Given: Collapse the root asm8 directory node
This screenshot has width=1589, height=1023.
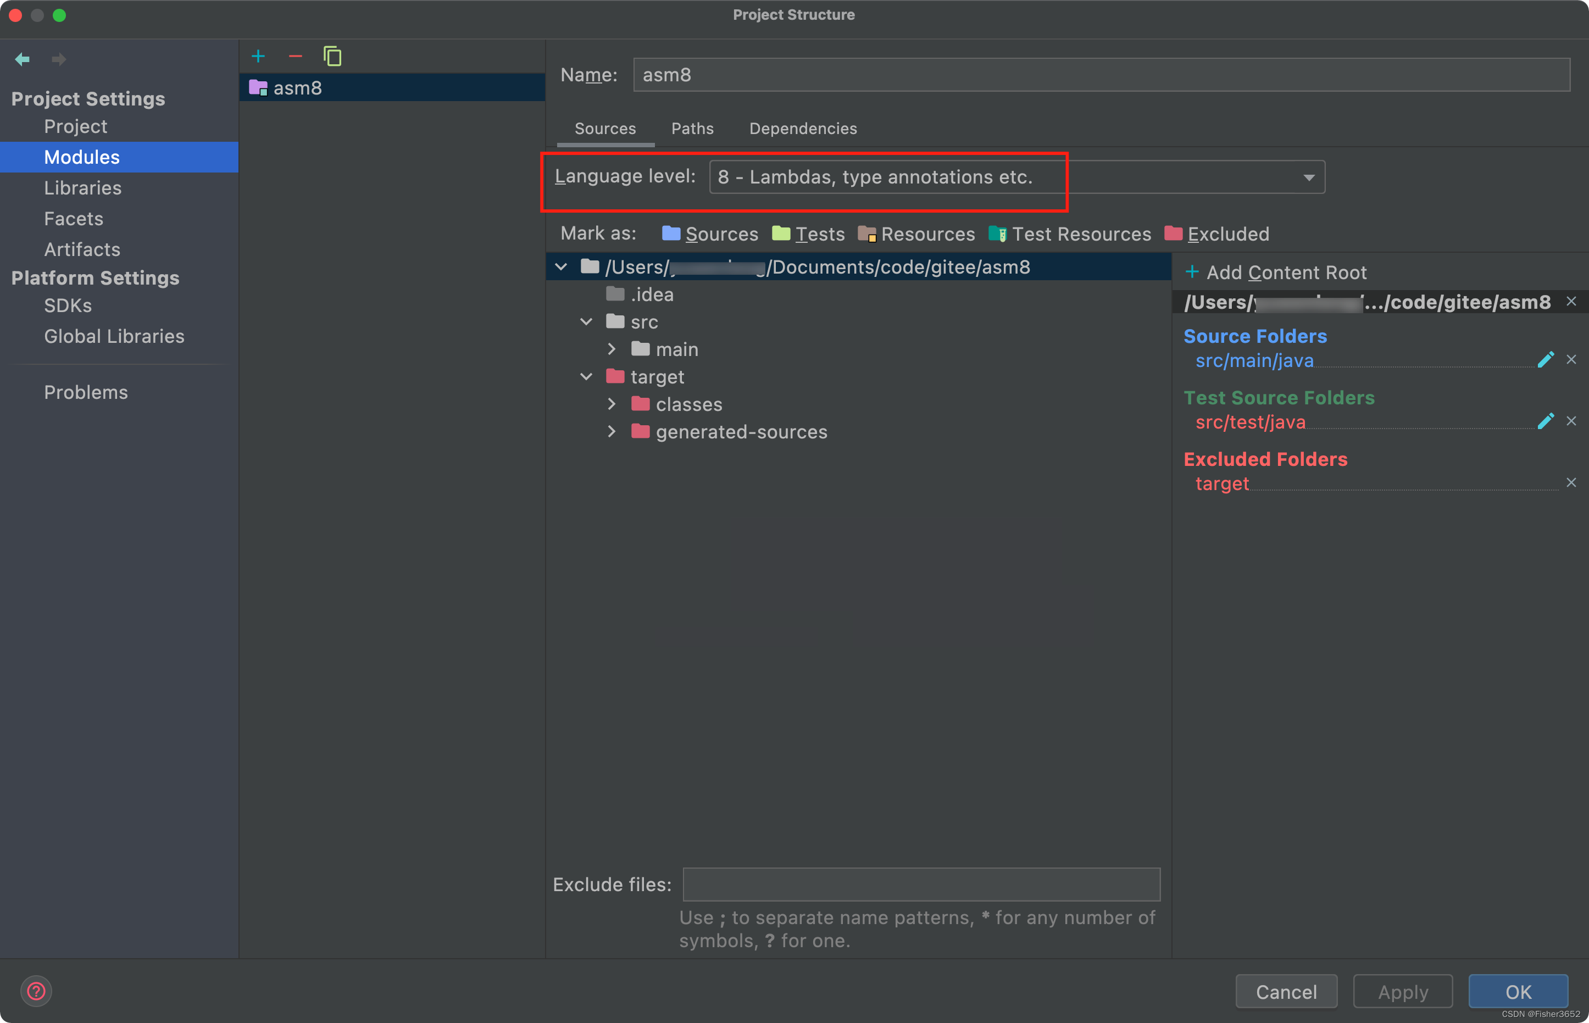Looking at the screenshot, I should coord(562,267).
